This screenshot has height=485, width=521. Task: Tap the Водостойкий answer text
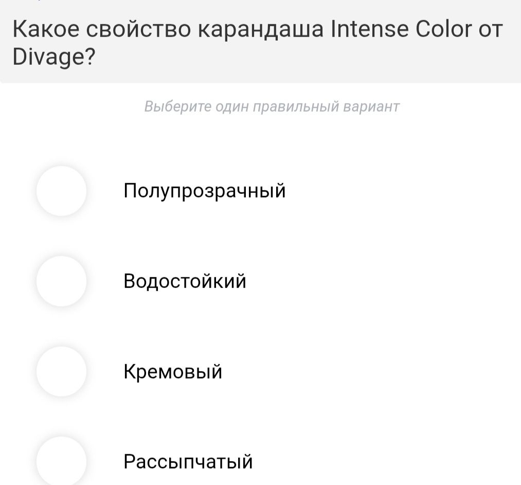pyautogui.click(x=185, y=281)
